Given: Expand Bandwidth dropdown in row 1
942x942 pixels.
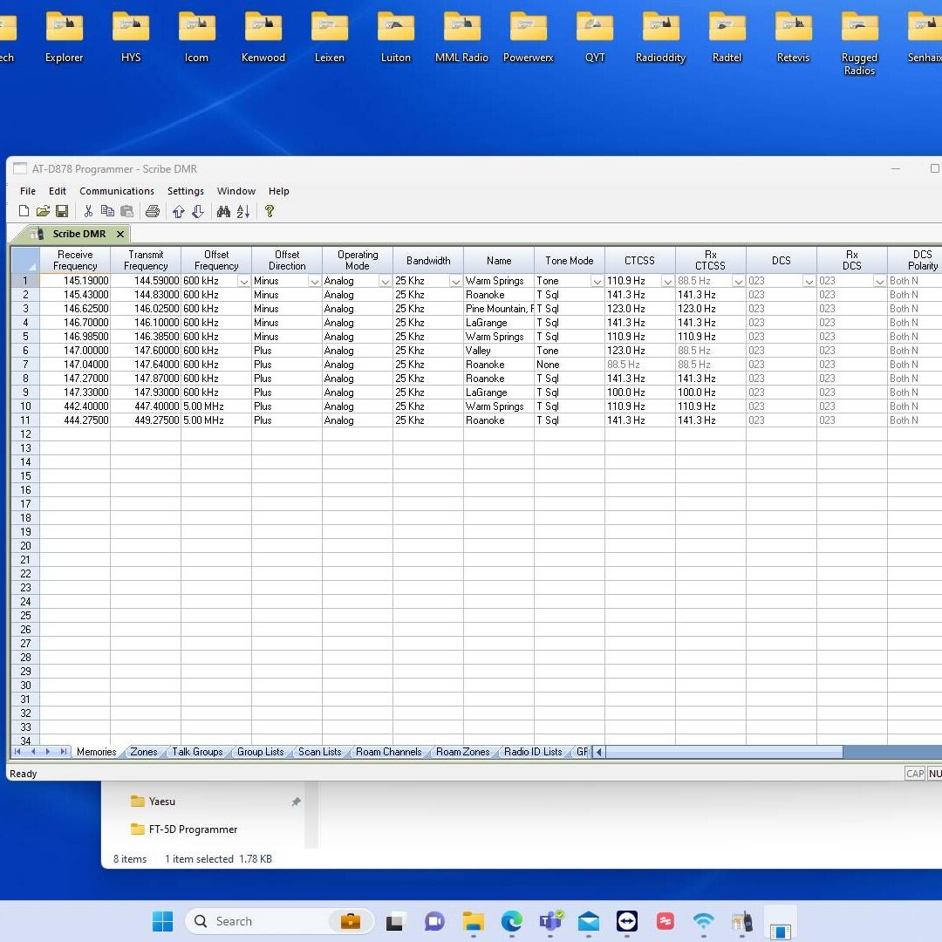Looking at the screenshot, I should 456,281.
